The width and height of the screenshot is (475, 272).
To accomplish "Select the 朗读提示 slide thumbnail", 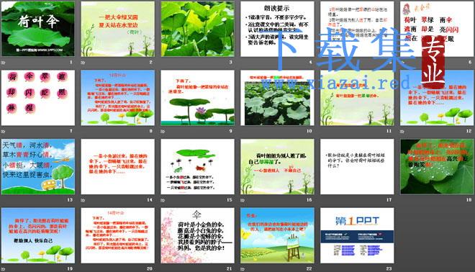I will pos(277,29).
